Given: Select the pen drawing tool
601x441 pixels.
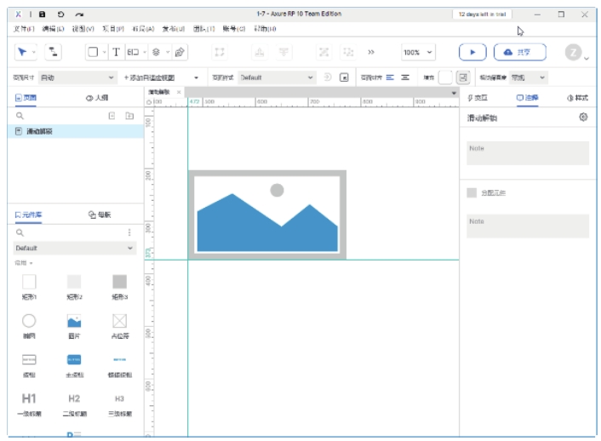Looking at the screenshot, I should [x=179, y=52].
